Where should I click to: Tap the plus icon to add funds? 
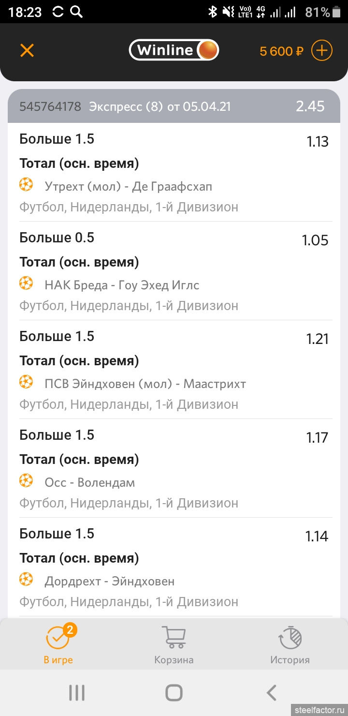(321, 50)
